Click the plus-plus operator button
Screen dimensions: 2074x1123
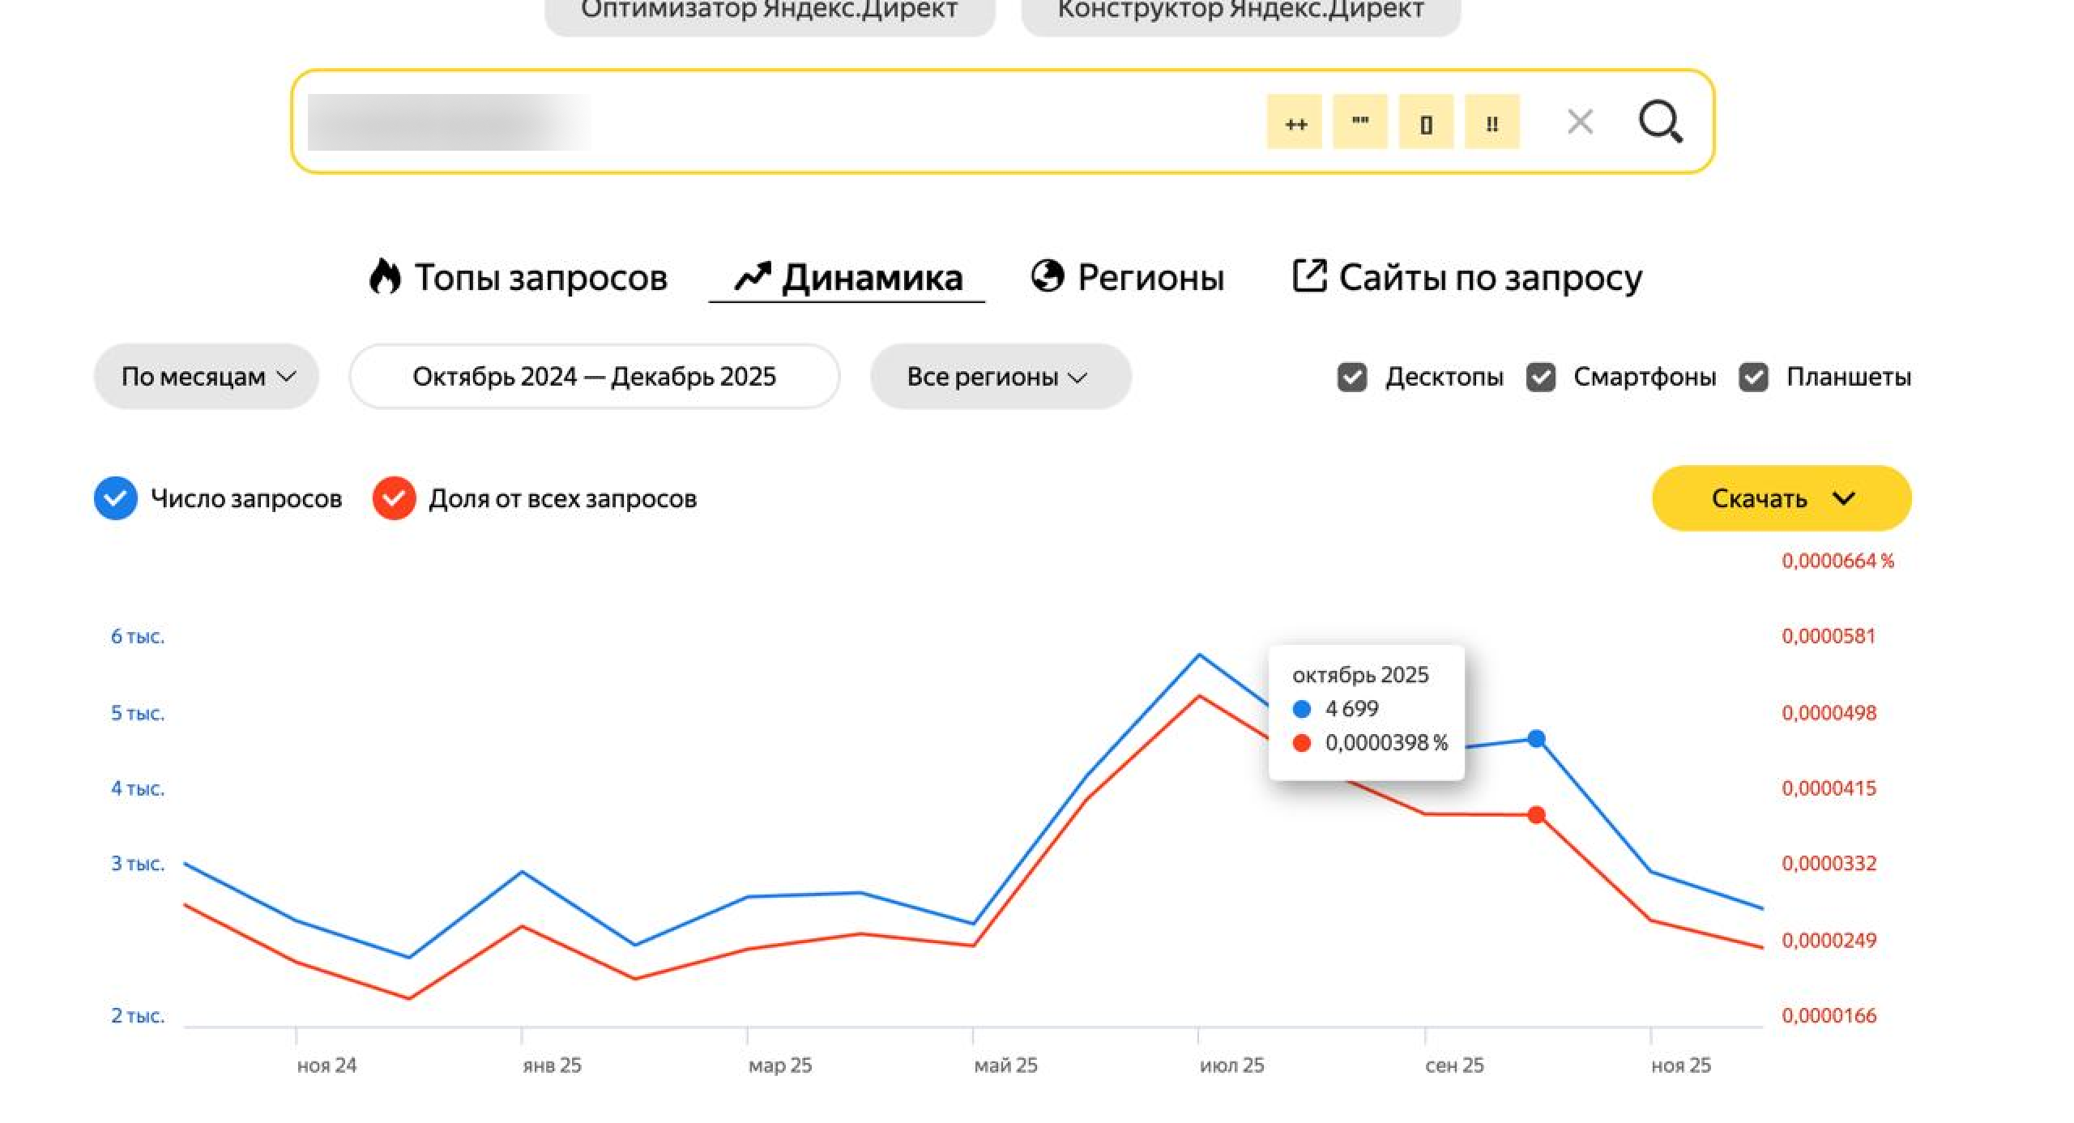click(1295, 122)
